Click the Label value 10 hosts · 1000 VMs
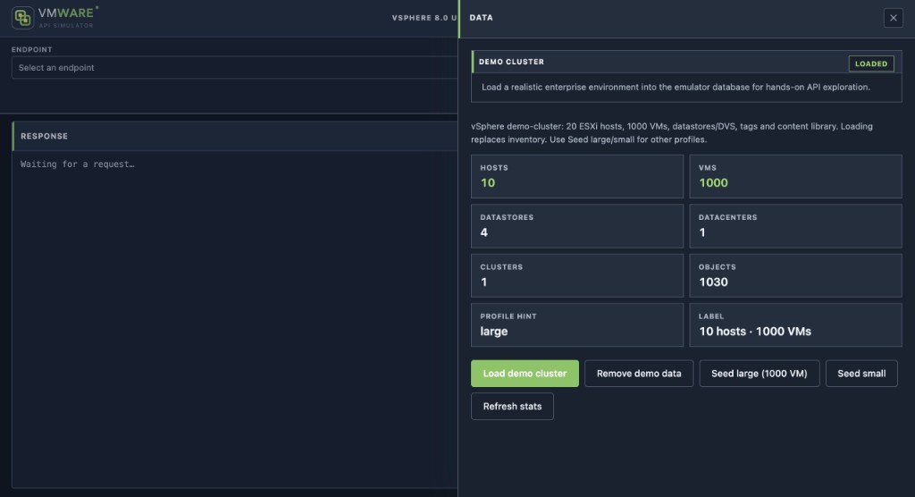Image resolution: width=915 pixels, height=497 pixels. (754, 331)
